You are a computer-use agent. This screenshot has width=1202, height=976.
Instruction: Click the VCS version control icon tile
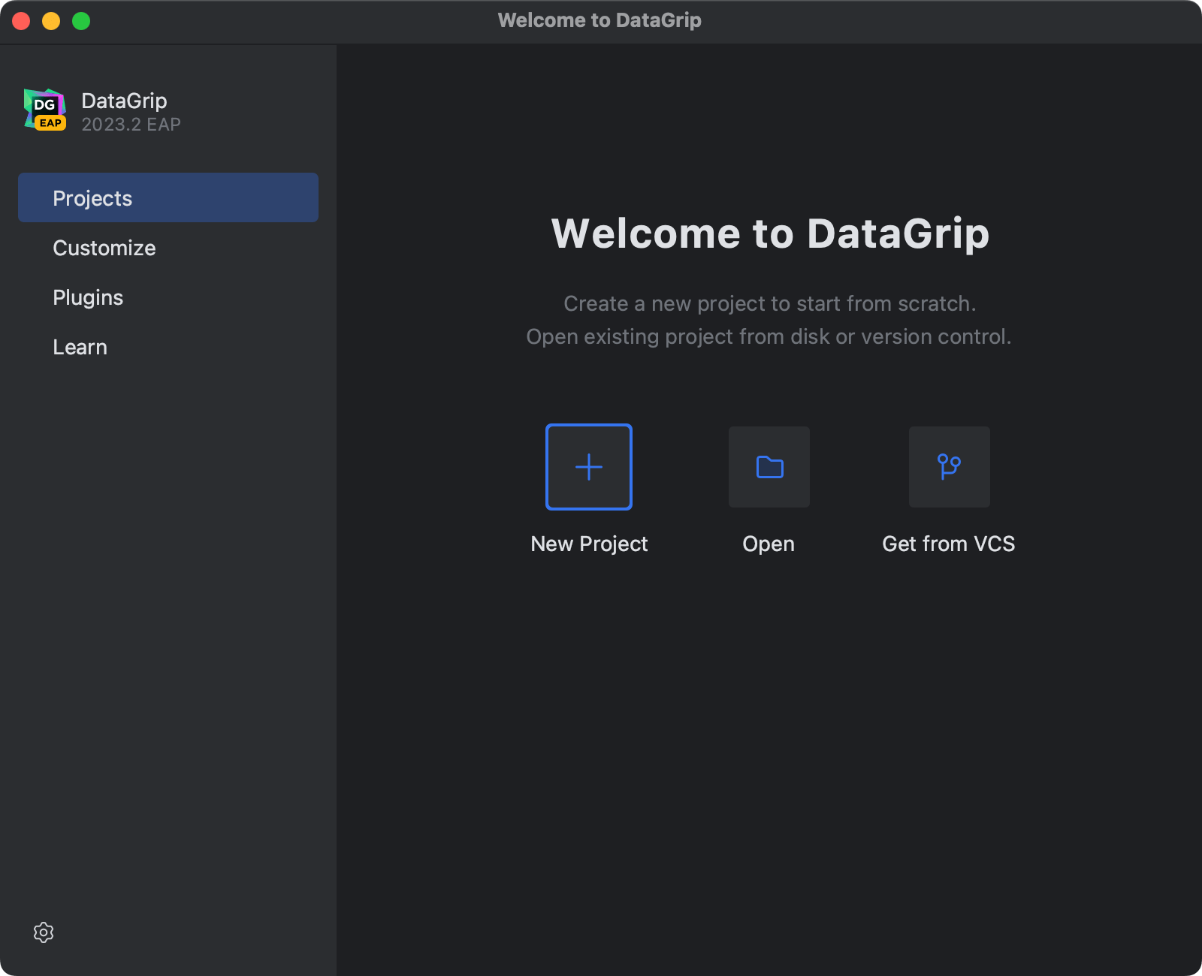(x=949, y=466)
